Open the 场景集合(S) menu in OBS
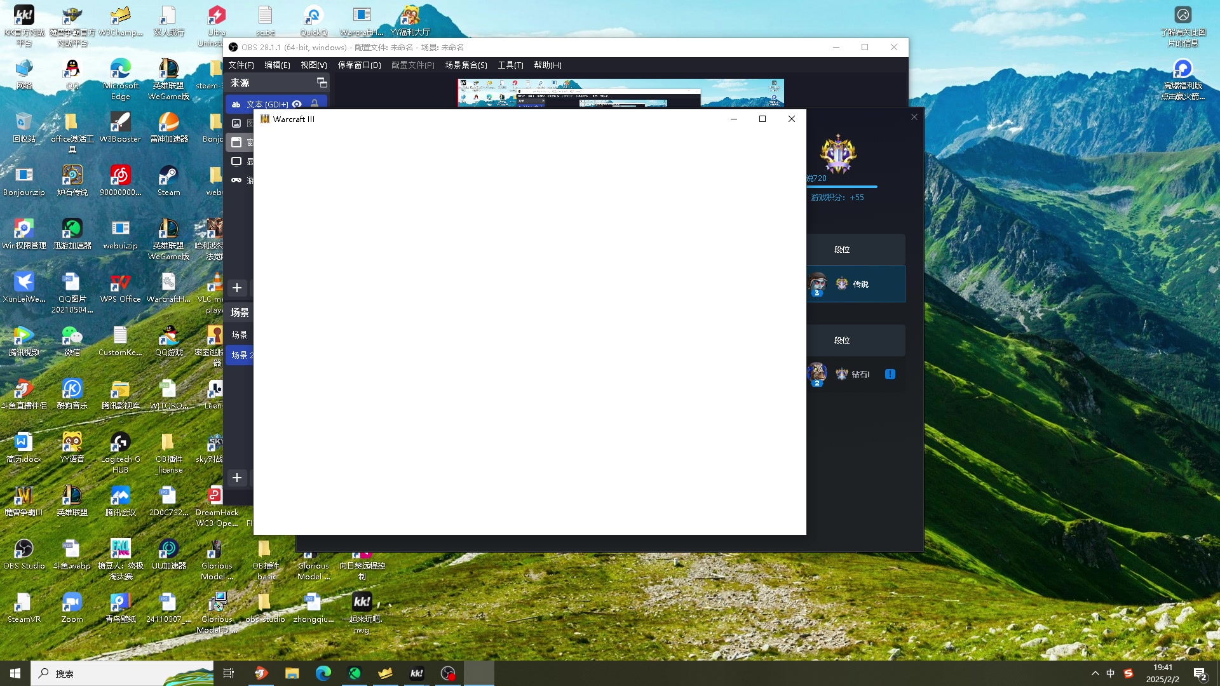This screenshot has width=1220, height=686. point(466,65)
